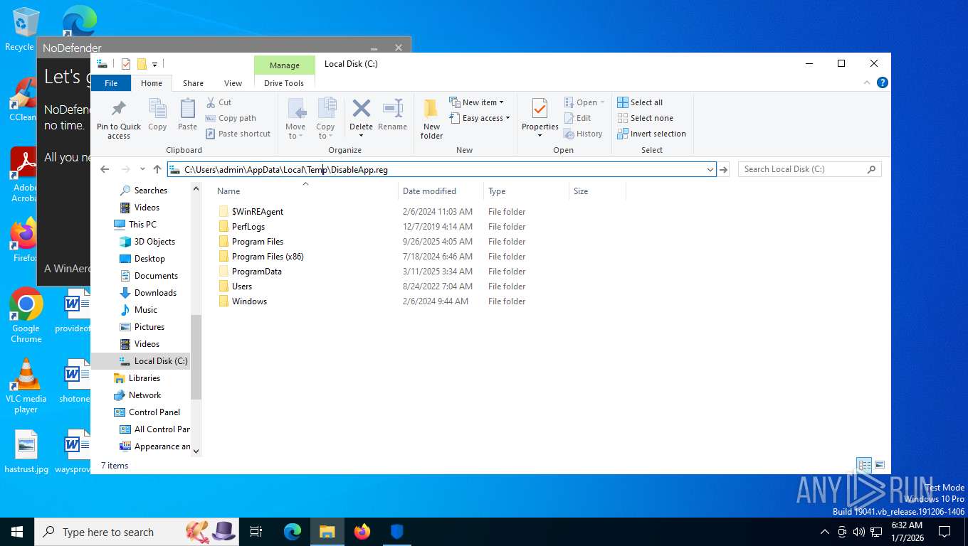Click Select all in ribbon
Image resolution: width=968 pixels, height=546 pixels.
[x=640, y=102]
